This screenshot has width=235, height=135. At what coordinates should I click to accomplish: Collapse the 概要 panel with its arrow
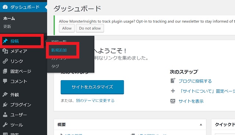click(x=201, y=124)
